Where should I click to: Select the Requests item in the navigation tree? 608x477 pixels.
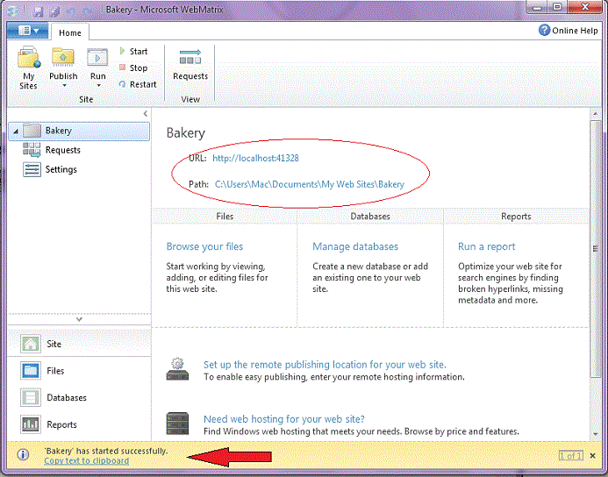pyautogui.click(x=52, y=150)
